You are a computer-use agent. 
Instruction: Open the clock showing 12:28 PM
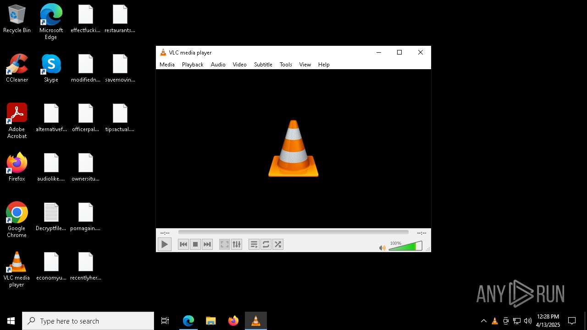548,321
